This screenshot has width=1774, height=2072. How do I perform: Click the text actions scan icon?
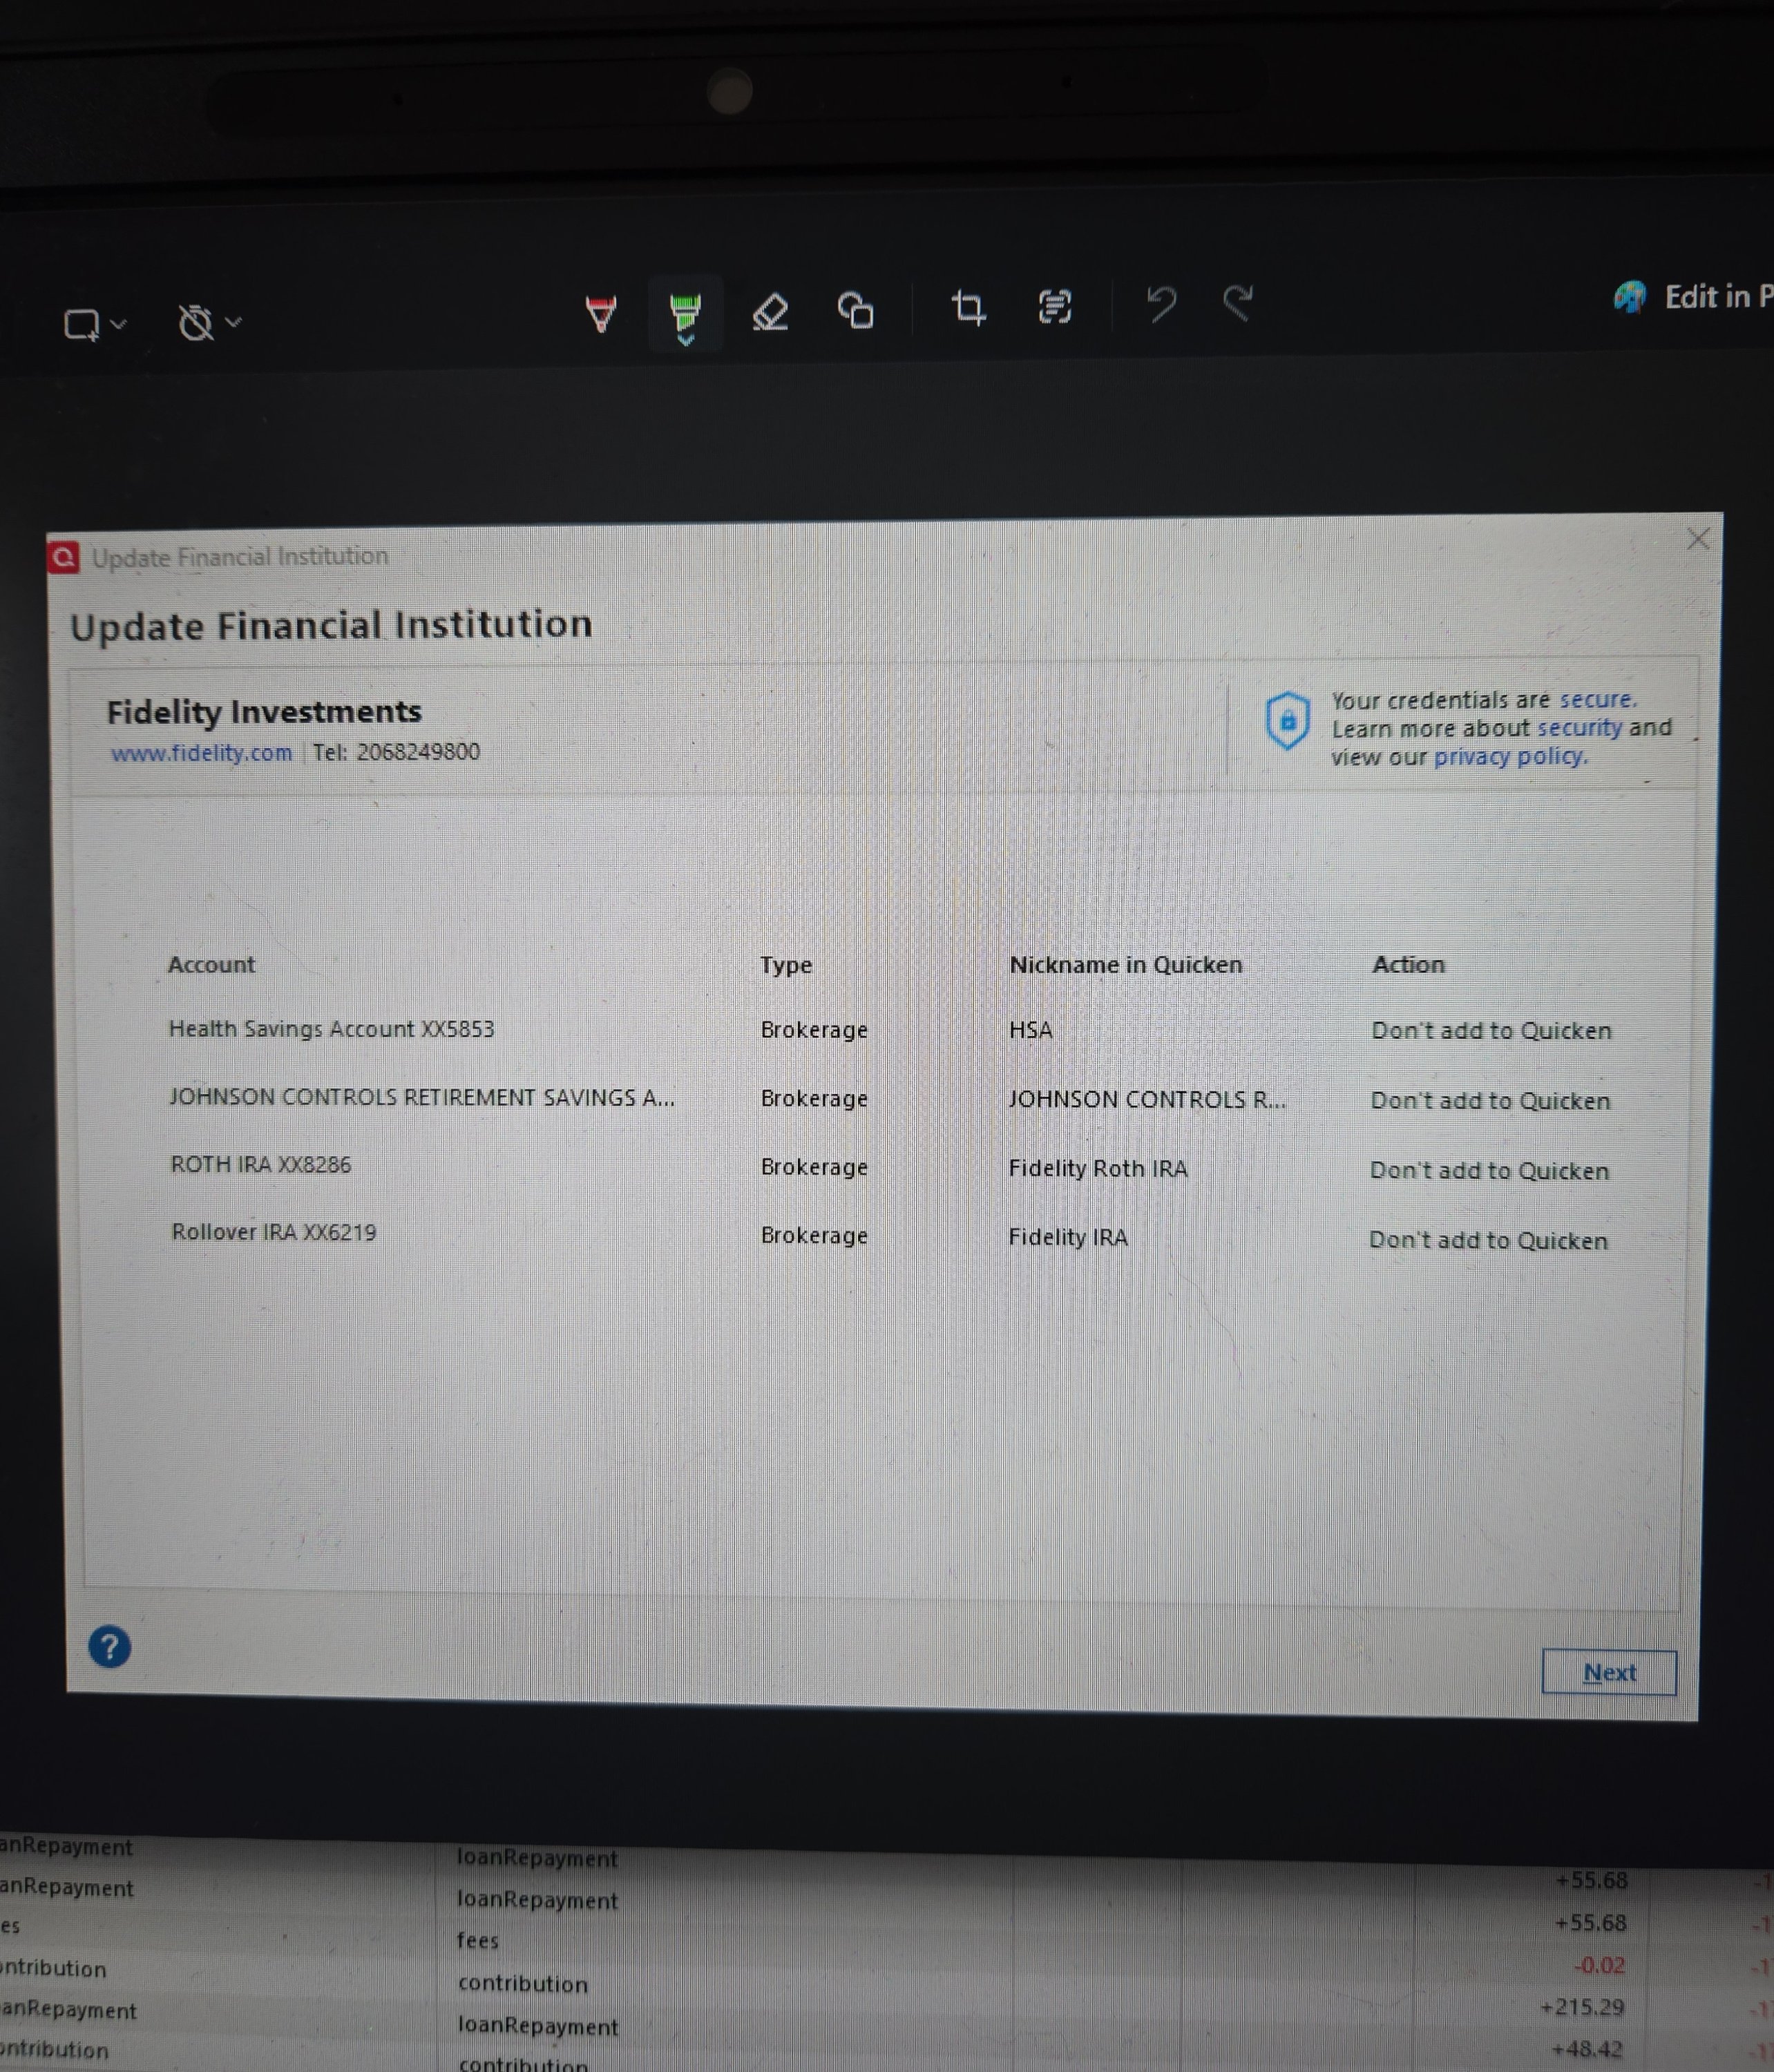coord(1055,306)
